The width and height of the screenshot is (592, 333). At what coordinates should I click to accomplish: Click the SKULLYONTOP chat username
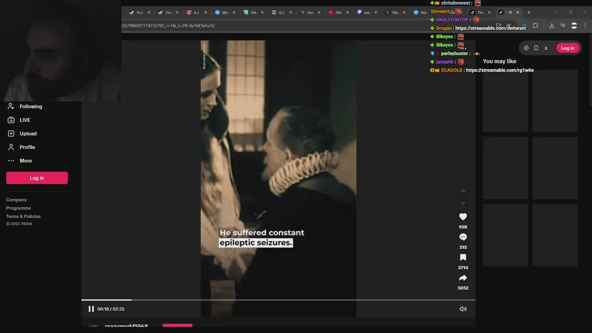point(452,20)
